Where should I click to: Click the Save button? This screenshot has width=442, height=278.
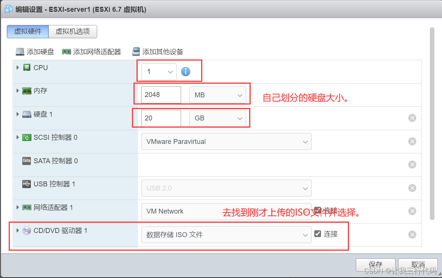pos(375,265)
